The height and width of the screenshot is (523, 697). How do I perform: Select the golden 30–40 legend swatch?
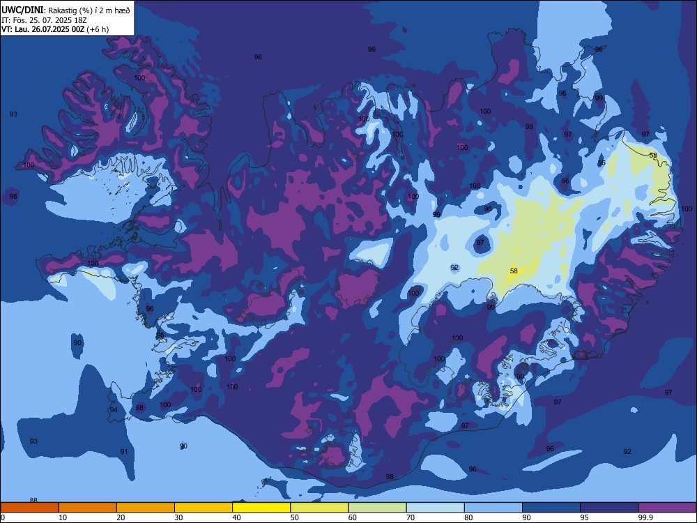[204, 508]
